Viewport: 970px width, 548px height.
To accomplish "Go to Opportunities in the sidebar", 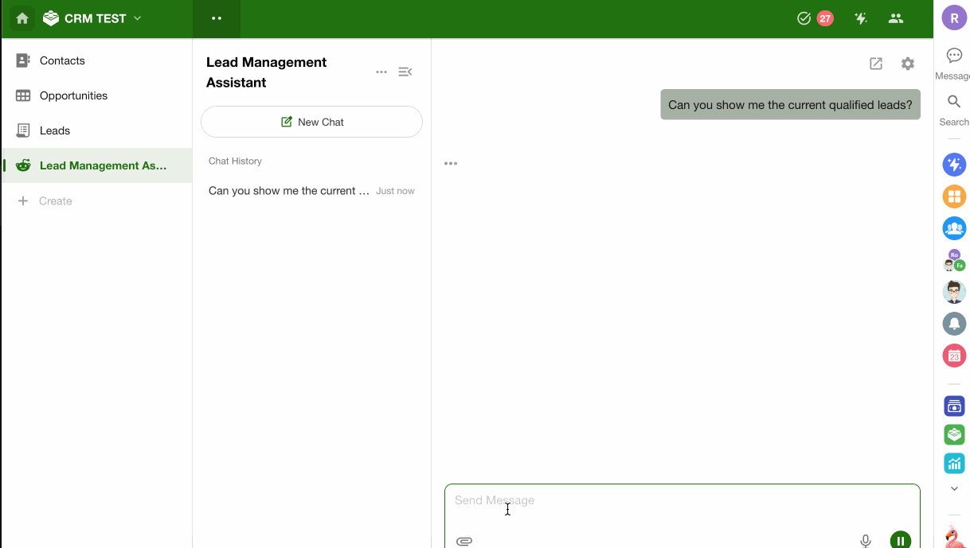I will pyautogui.click(x=73, y=95).
